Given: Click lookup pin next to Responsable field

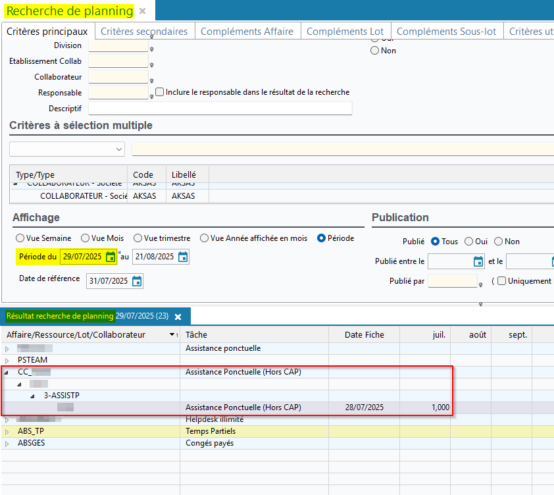Looking at the screenshot, I should coord(152,97).
